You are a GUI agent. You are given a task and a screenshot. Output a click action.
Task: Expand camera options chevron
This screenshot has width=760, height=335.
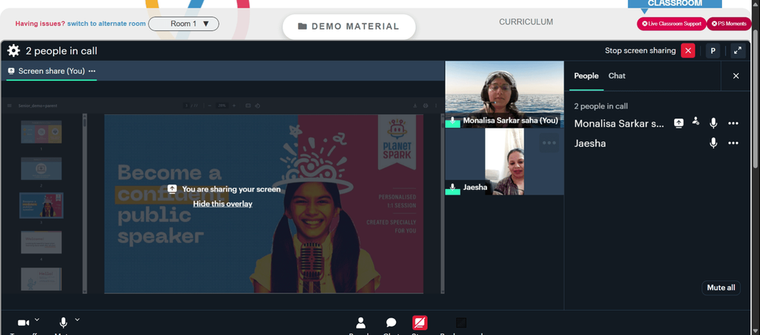[37, 320]
